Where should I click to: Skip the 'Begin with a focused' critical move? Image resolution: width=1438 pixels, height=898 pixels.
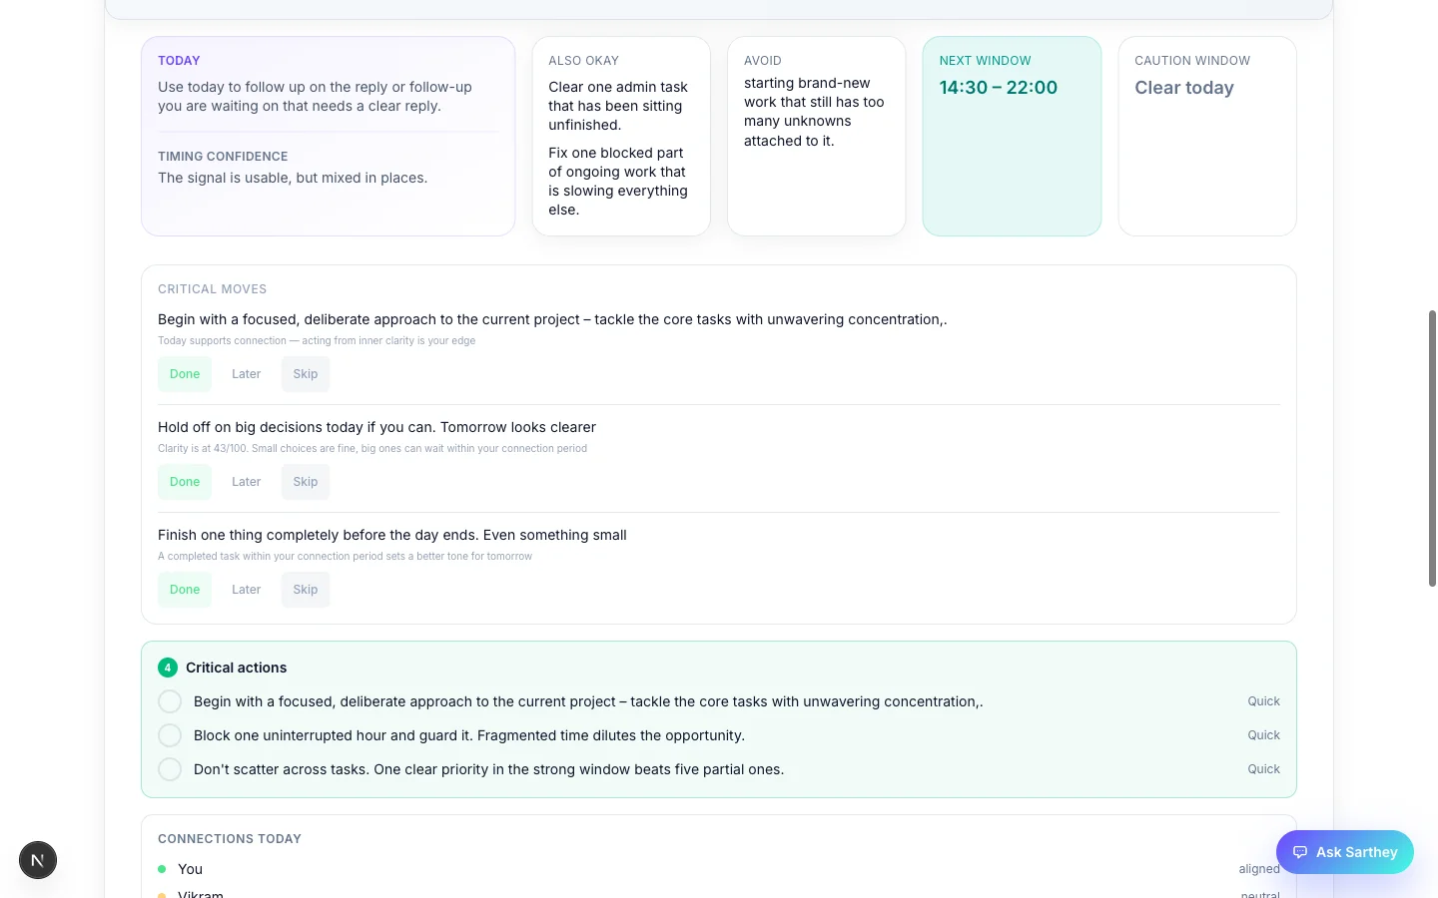[306, 374]
